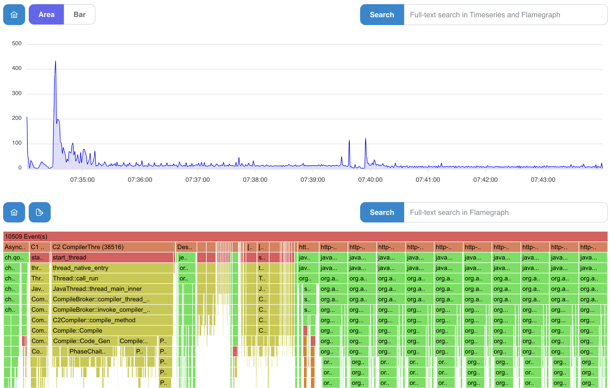Click the start_thread frame

click(112, 257)
